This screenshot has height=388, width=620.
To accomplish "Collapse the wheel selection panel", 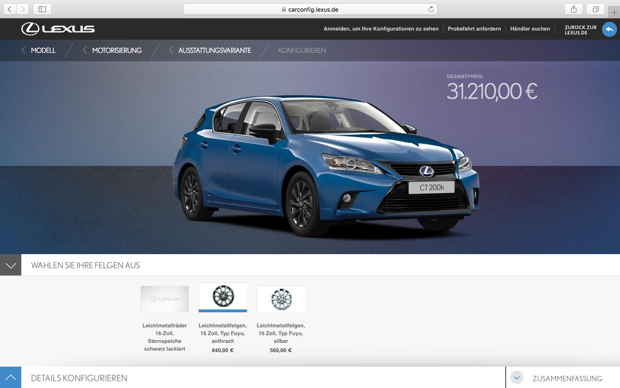I will 11,265.
